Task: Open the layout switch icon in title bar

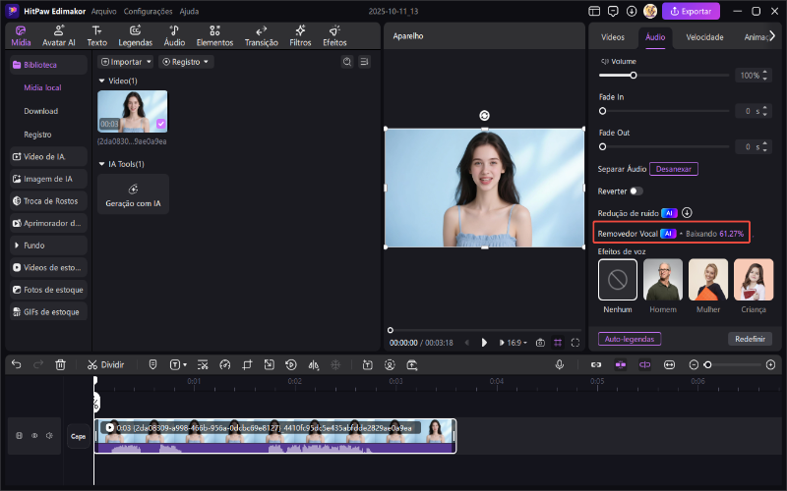Action: tap(594, 11)
